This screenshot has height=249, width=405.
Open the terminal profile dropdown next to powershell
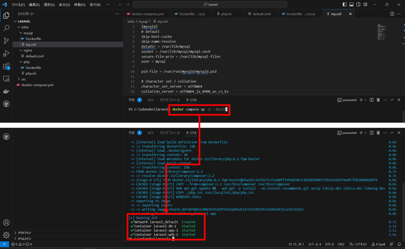(x=365, y=100)
